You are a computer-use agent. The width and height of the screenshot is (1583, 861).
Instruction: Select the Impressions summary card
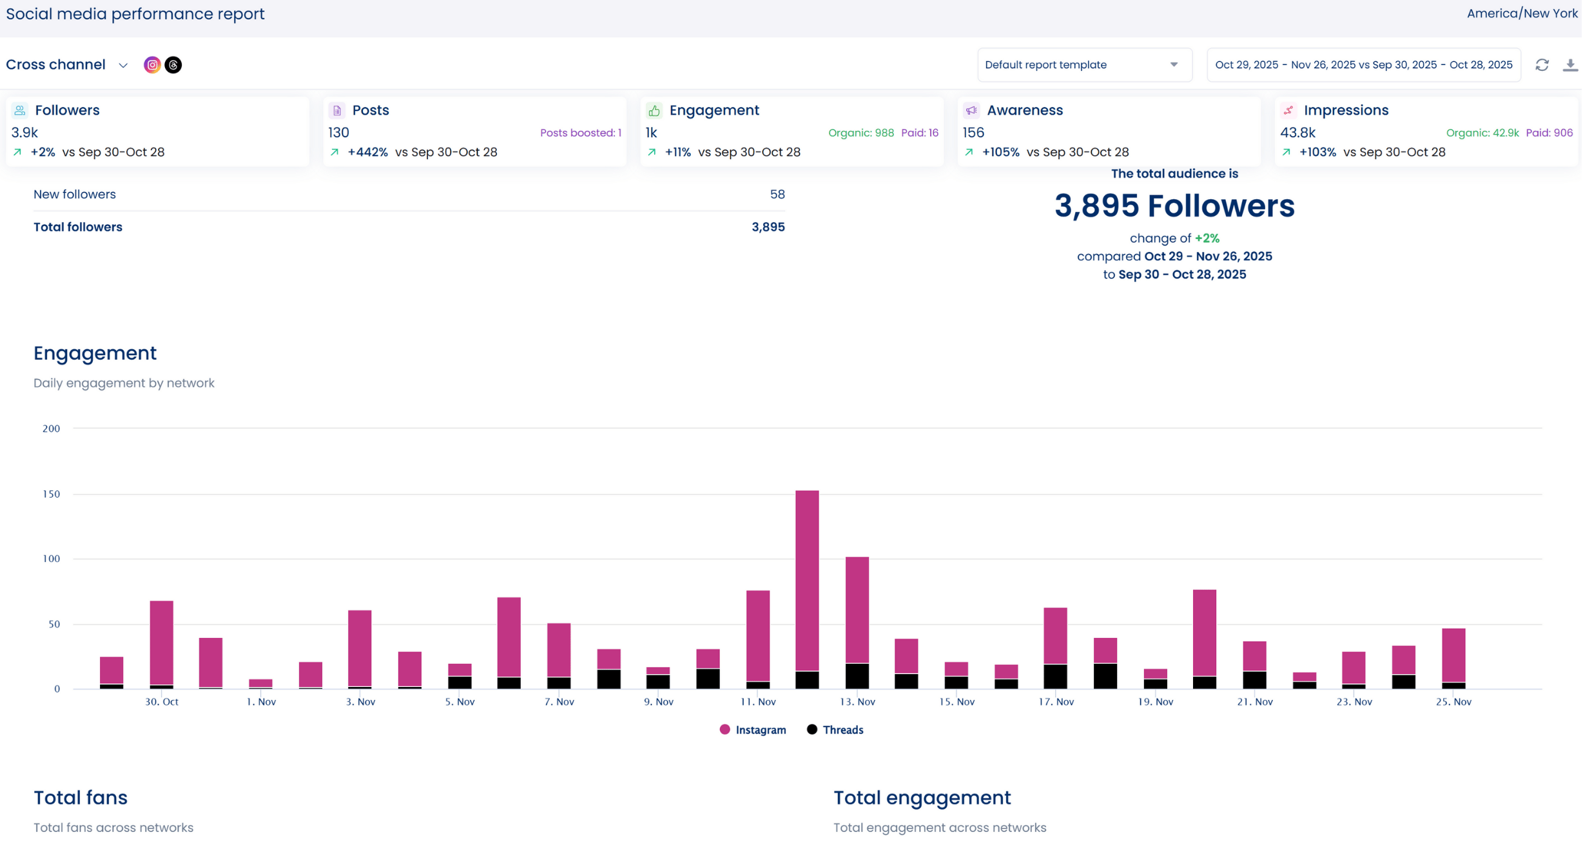click(1426, 131)
